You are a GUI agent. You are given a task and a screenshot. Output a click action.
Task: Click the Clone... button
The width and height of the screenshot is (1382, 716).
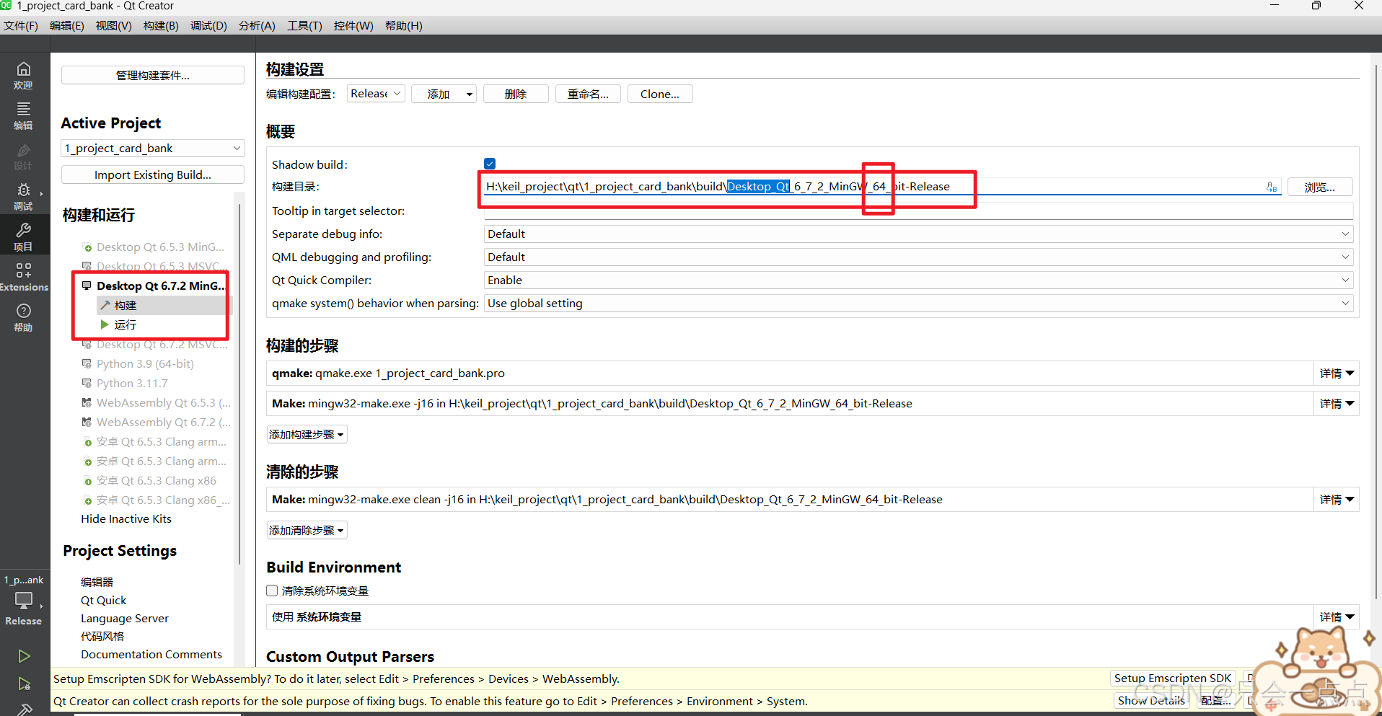click(660, 94)
